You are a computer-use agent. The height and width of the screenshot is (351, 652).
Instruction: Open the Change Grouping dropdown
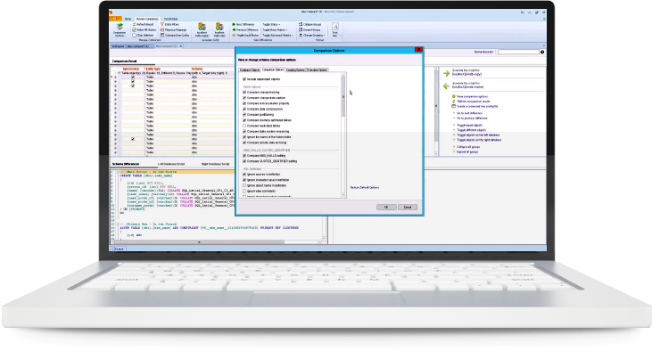click(312, 36)
